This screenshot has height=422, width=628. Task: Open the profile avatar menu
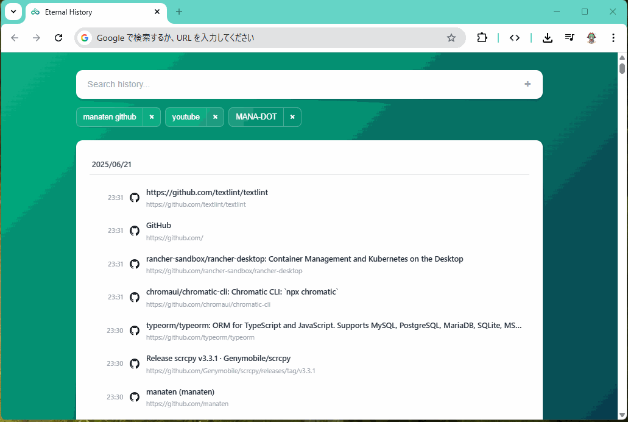[x=591, y=38]
